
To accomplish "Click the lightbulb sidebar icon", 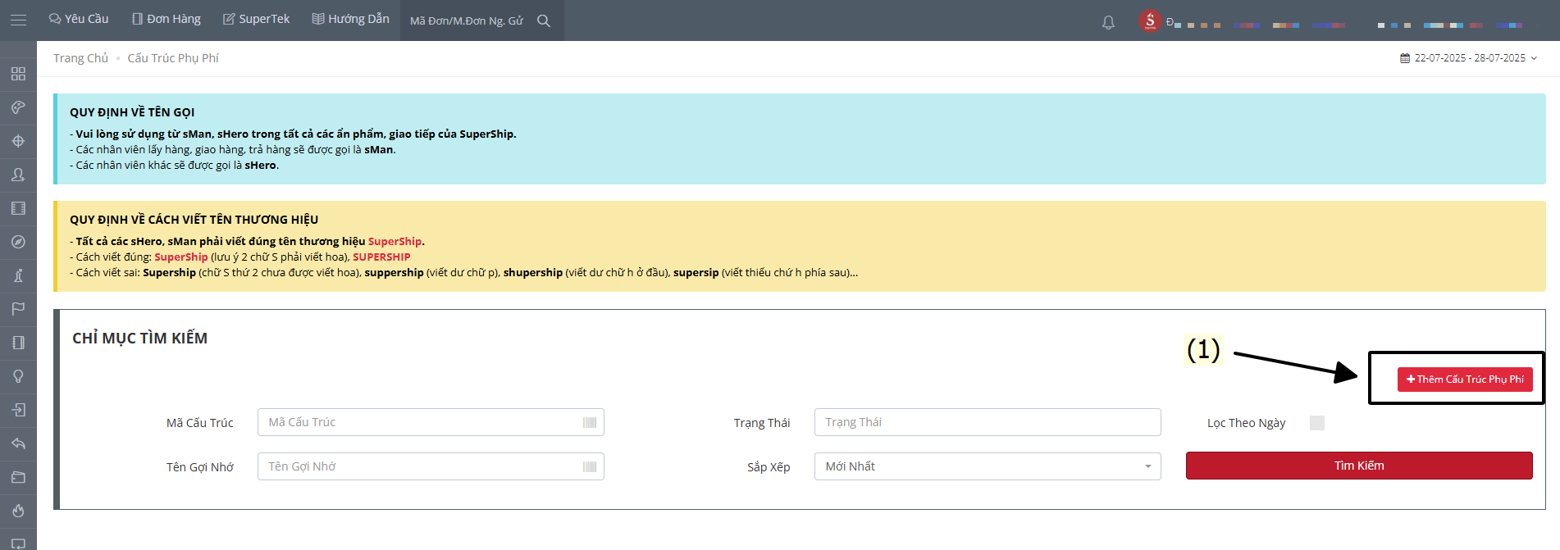I will 18,376.
